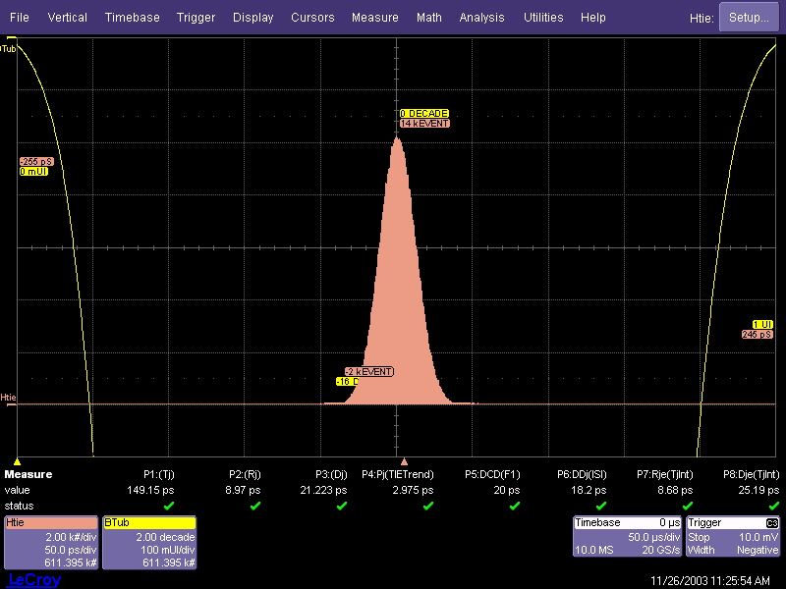Select the pink triangle marker below the histogram

click(x=403, y=460)
